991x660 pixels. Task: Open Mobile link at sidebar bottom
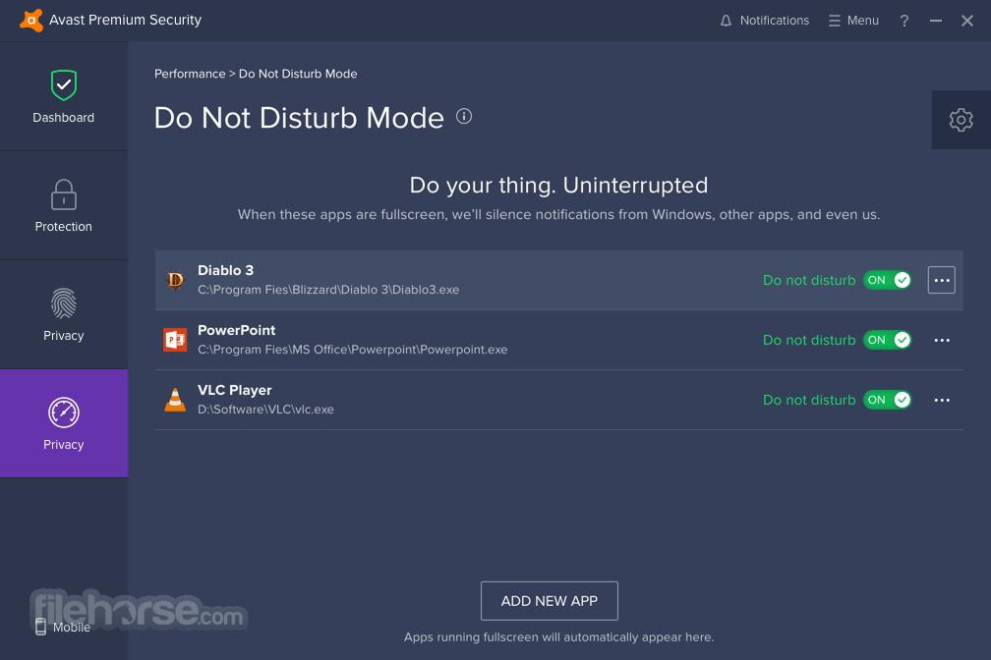tap(63, 627)
